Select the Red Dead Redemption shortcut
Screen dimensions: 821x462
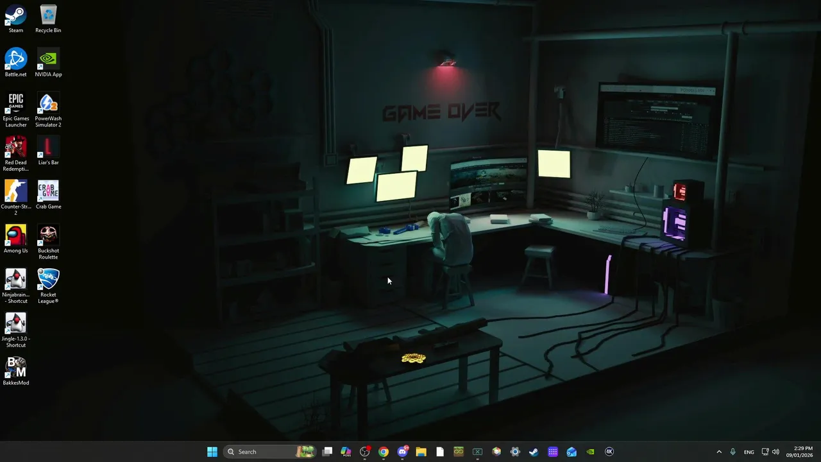(16, 154)
